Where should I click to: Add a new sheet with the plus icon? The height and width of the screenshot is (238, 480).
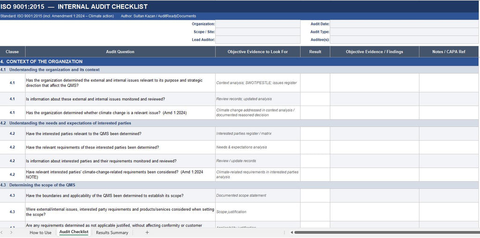(x=147, y=232)
